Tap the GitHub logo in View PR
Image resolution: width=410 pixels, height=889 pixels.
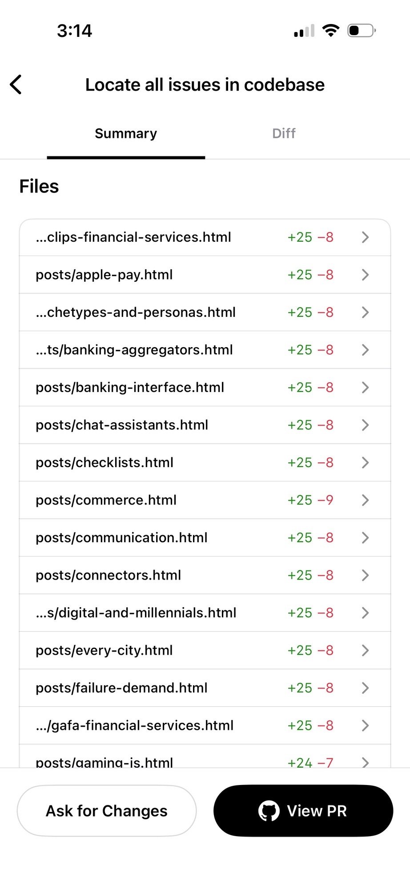point(269,811)
